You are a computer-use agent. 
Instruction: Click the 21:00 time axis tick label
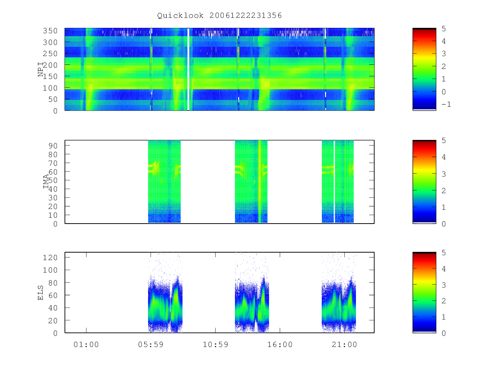tap(344, 344)
